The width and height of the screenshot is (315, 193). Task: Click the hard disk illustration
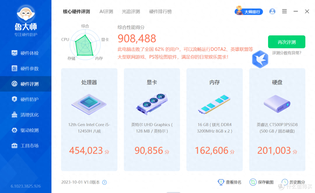click(277, 104)
